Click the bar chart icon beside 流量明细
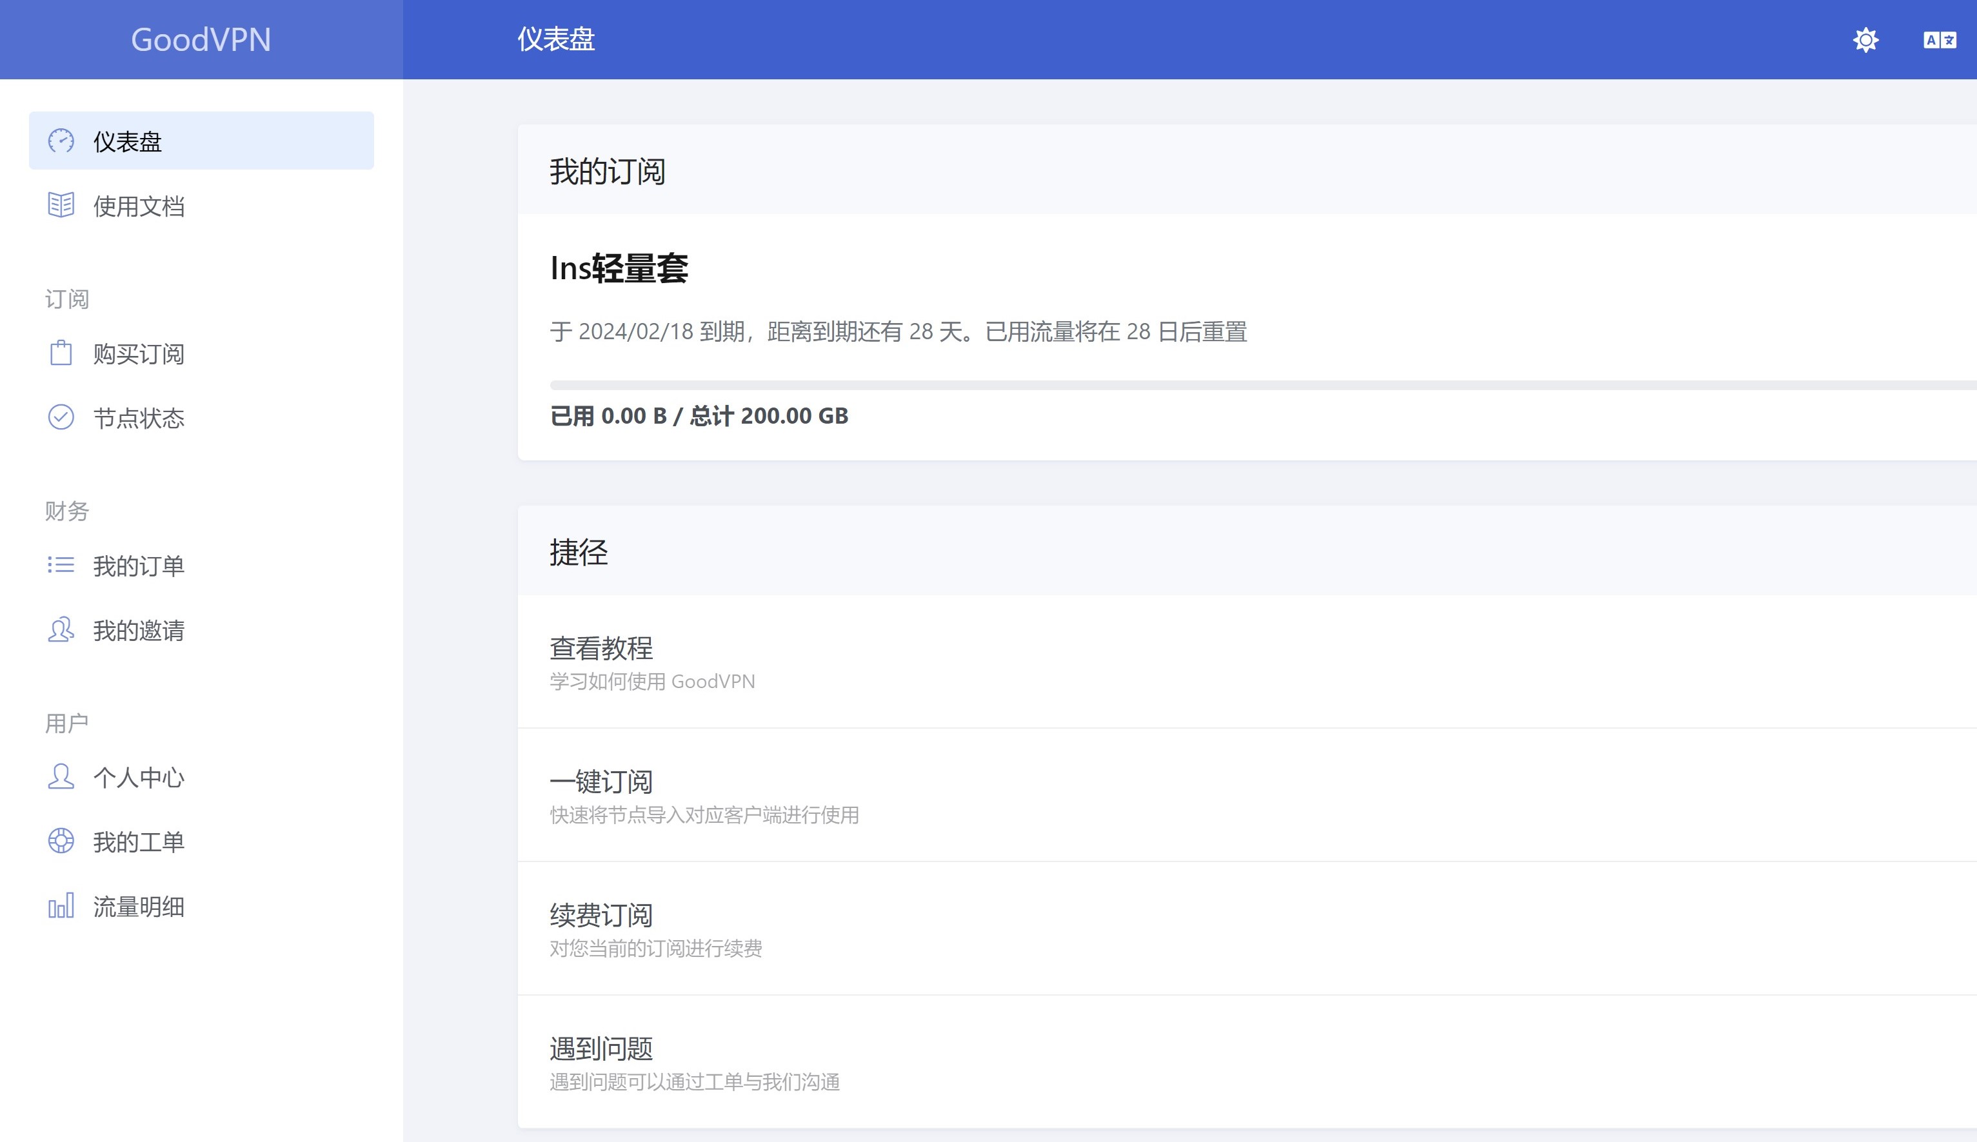Viewport: 1977px width, 1142px height. tap(61, 905)
